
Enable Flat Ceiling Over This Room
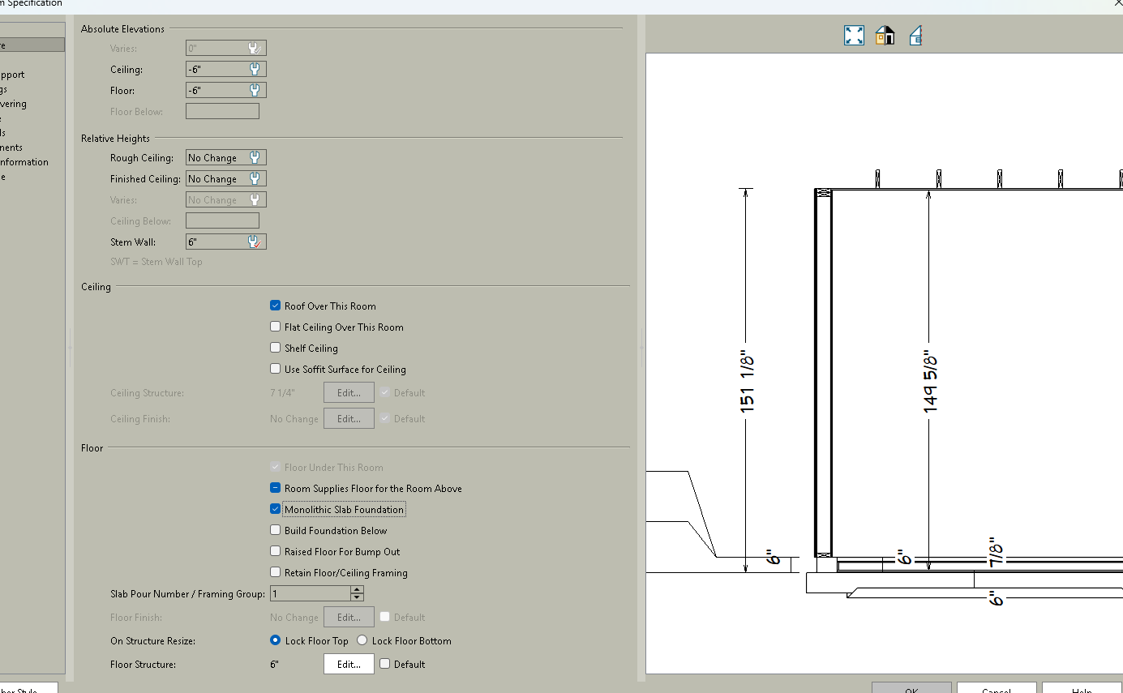(276, 327)
